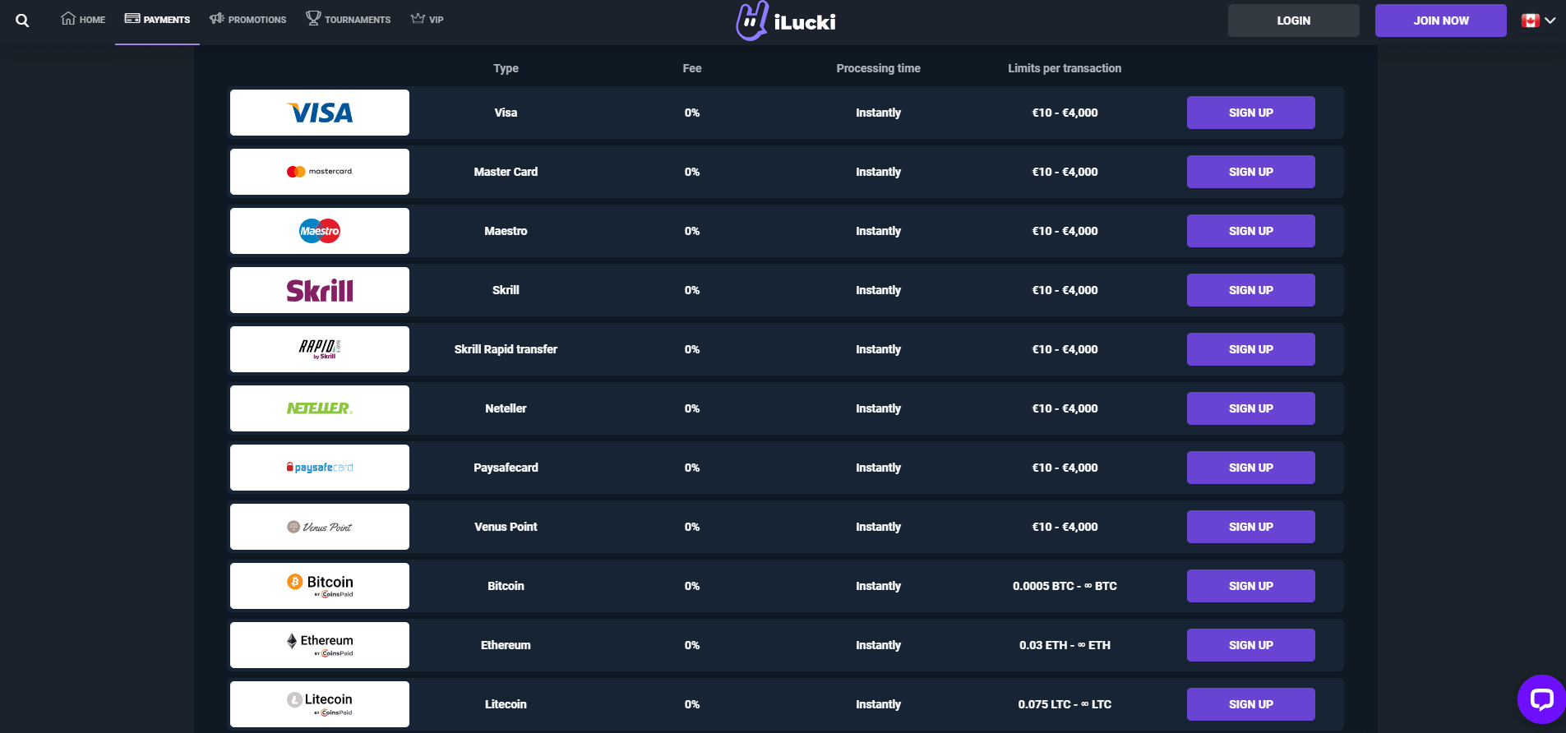Click the Ethereum CoinsPaid logo
Image resolution: width=1566 pixels, height=733 pixels.
point(320,645)
